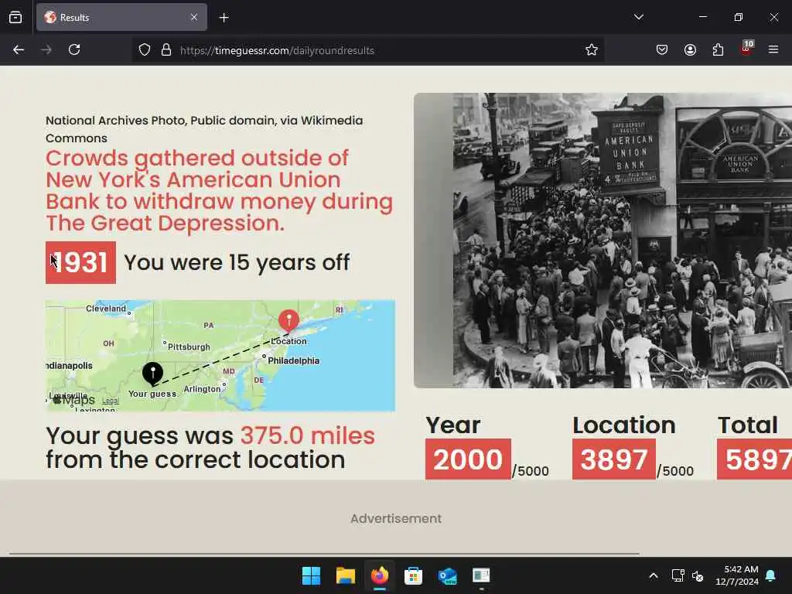This screenshot has height=594, width=792.
Task: Click the Total score 5897
Action: pyautogui.click(x=755, y=459)
